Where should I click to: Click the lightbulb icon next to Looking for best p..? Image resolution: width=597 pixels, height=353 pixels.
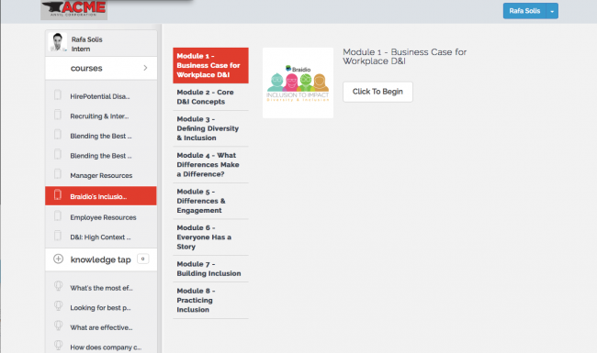pos(58,306)
